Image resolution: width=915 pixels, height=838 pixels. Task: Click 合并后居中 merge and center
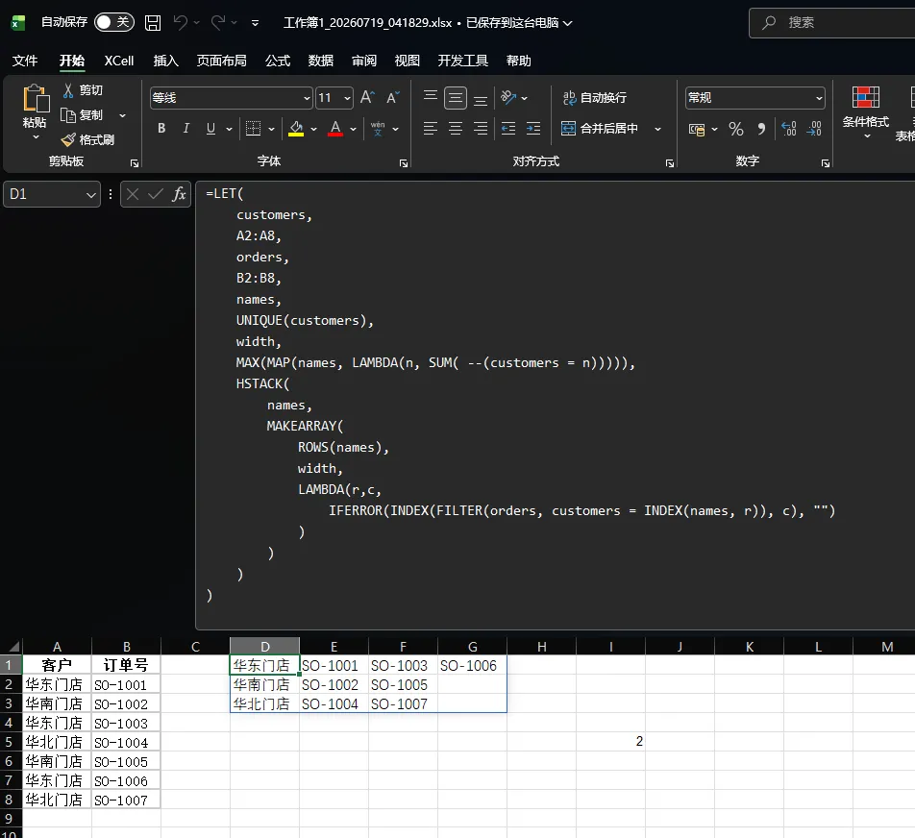[x=600, y=129]
